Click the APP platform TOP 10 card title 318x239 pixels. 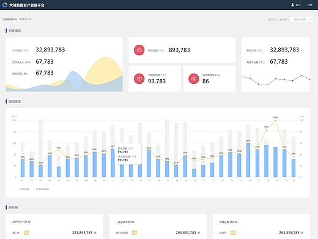tap(21, 222)
